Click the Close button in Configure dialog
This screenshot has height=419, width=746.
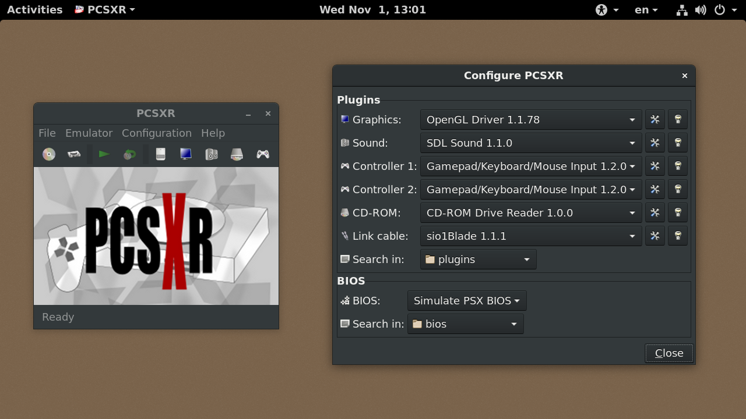(668, 353)
